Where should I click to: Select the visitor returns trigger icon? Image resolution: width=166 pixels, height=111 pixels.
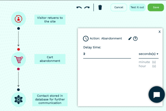[x=19, y=19]
